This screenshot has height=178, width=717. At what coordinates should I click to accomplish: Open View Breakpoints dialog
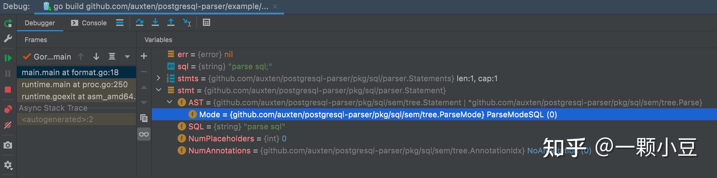8,109
